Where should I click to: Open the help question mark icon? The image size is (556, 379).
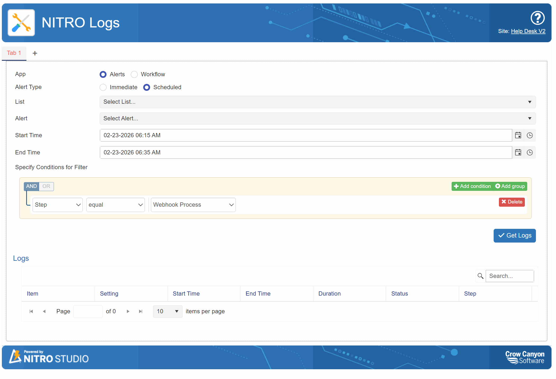pos(537,18)
